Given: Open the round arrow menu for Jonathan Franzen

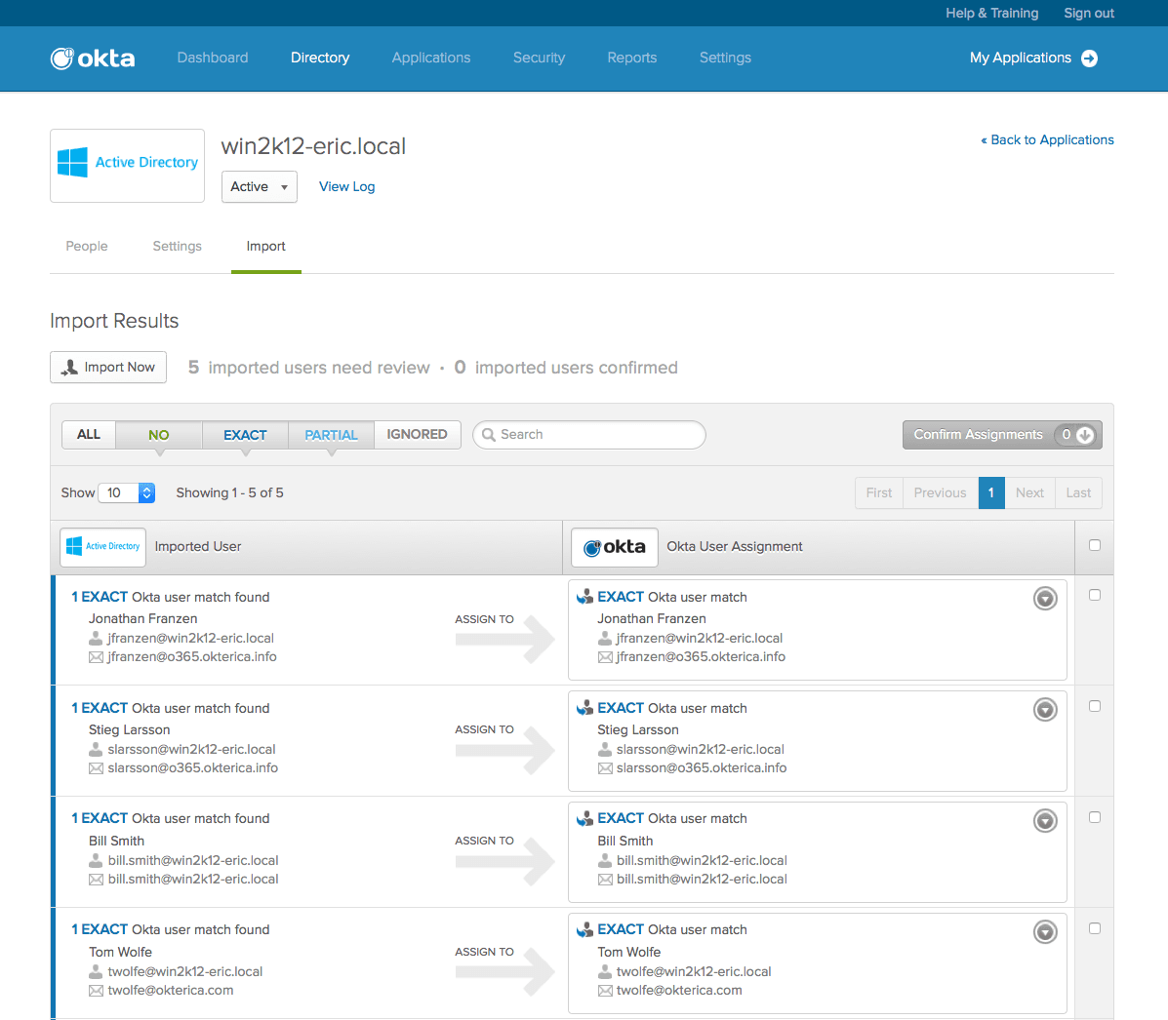Looking at the screenshot, I should point(1045,599).
